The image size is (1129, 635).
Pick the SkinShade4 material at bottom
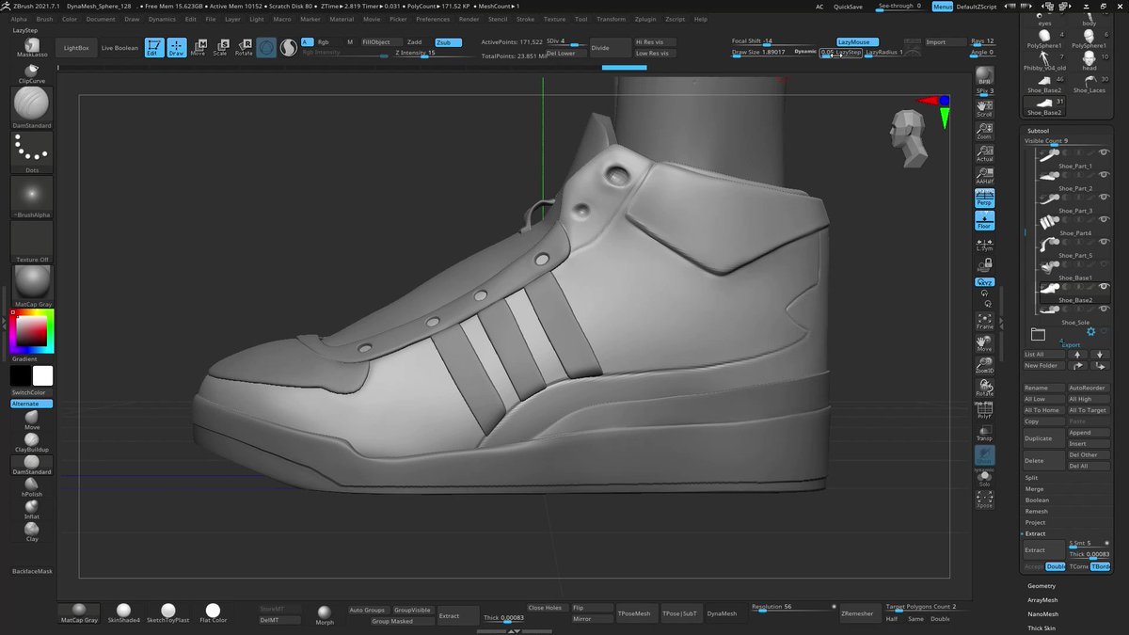click(x=123, y=613)
